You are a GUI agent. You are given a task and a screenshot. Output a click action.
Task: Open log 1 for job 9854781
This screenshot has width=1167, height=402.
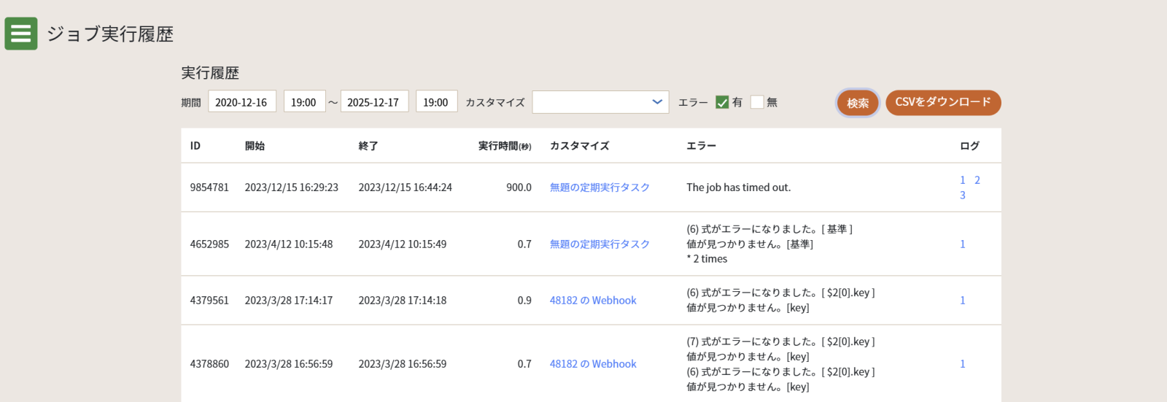pos(963,180)
